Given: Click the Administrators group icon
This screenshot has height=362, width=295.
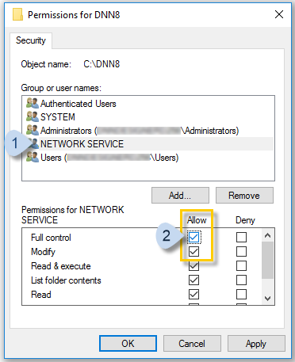Looking at the screenshot, I should click(x=33, y=130).
